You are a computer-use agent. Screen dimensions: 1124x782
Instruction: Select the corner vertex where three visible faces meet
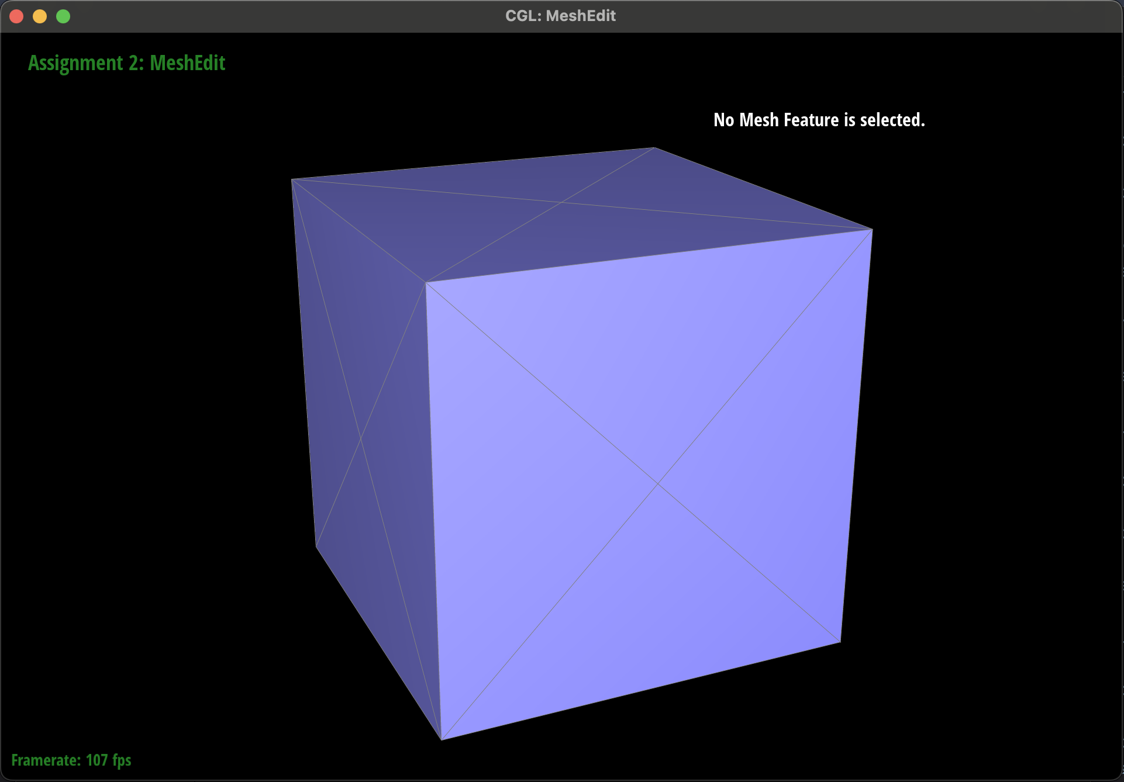coord(426,282)
